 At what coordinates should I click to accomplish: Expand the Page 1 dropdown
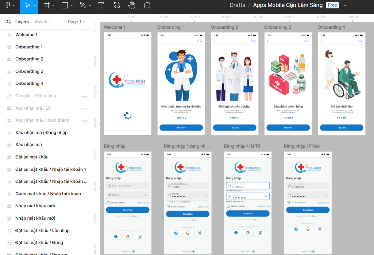pos(77,22)
